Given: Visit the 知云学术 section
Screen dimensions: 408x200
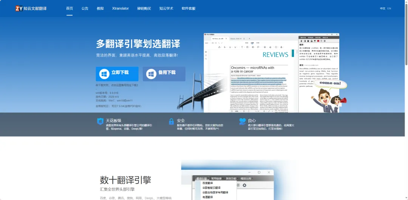Looking at the screenshot, I should click(x=166, y=8).
